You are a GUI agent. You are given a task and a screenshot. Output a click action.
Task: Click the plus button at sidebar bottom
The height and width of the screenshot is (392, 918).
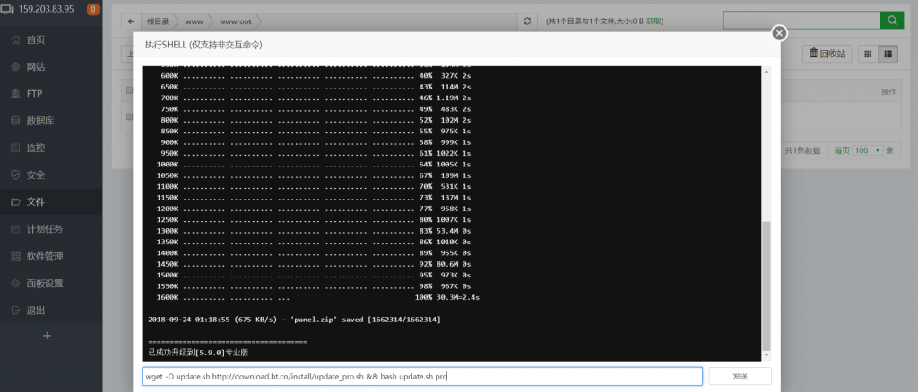[x=48, y=336]
